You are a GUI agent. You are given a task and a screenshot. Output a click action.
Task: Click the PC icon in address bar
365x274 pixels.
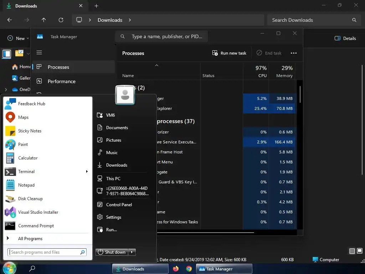pos(79,20)
